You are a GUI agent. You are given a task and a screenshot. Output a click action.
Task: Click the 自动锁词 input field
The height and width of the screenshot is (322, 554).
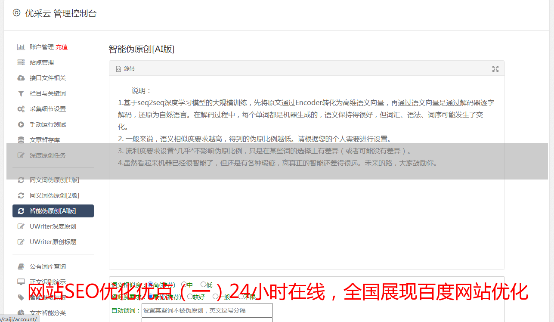coord(207,310)
